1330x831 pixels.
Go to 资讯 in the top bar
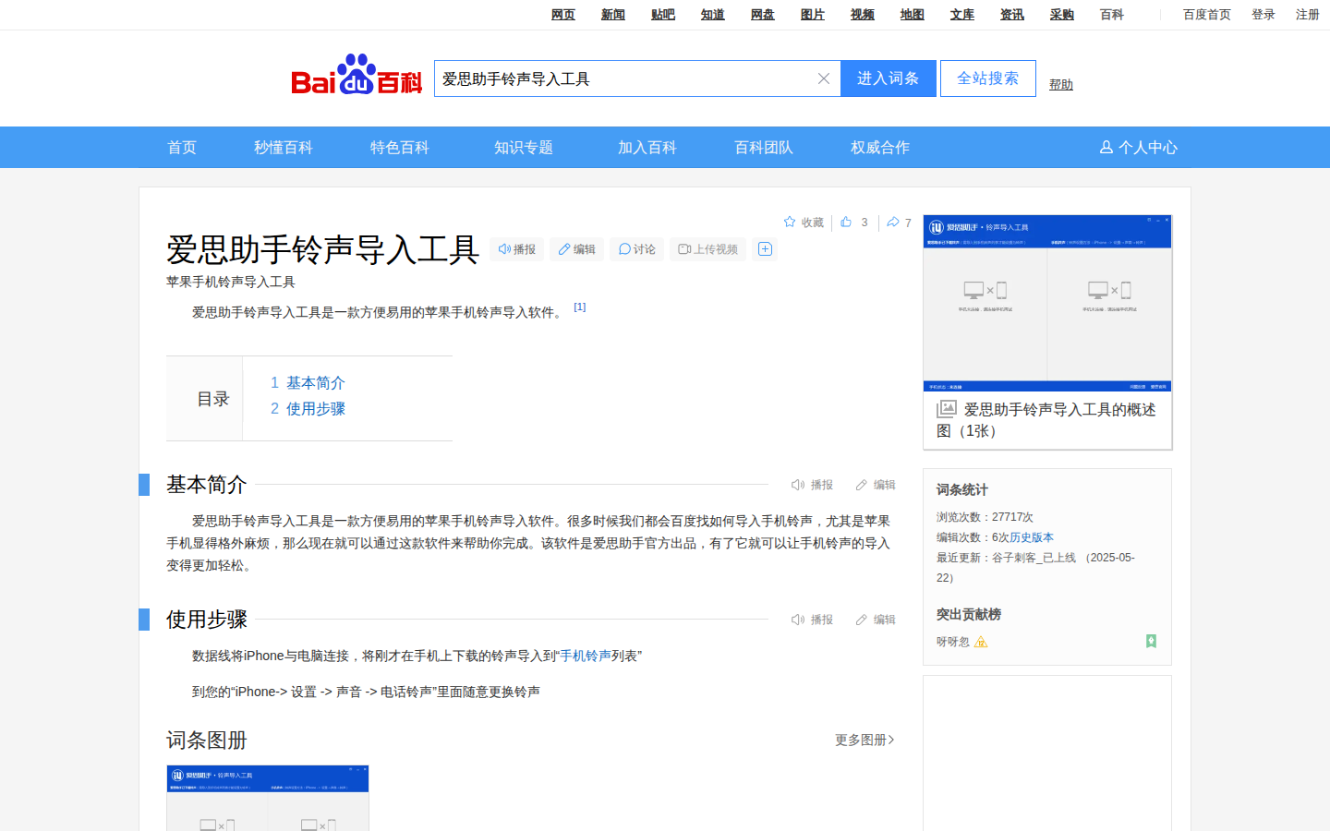[x=1012, y=15]
